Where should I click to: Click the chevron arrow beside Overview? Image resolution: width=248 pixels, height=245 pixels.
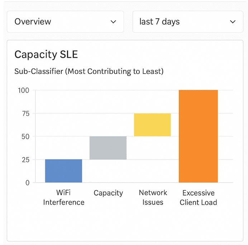point(113,22)
